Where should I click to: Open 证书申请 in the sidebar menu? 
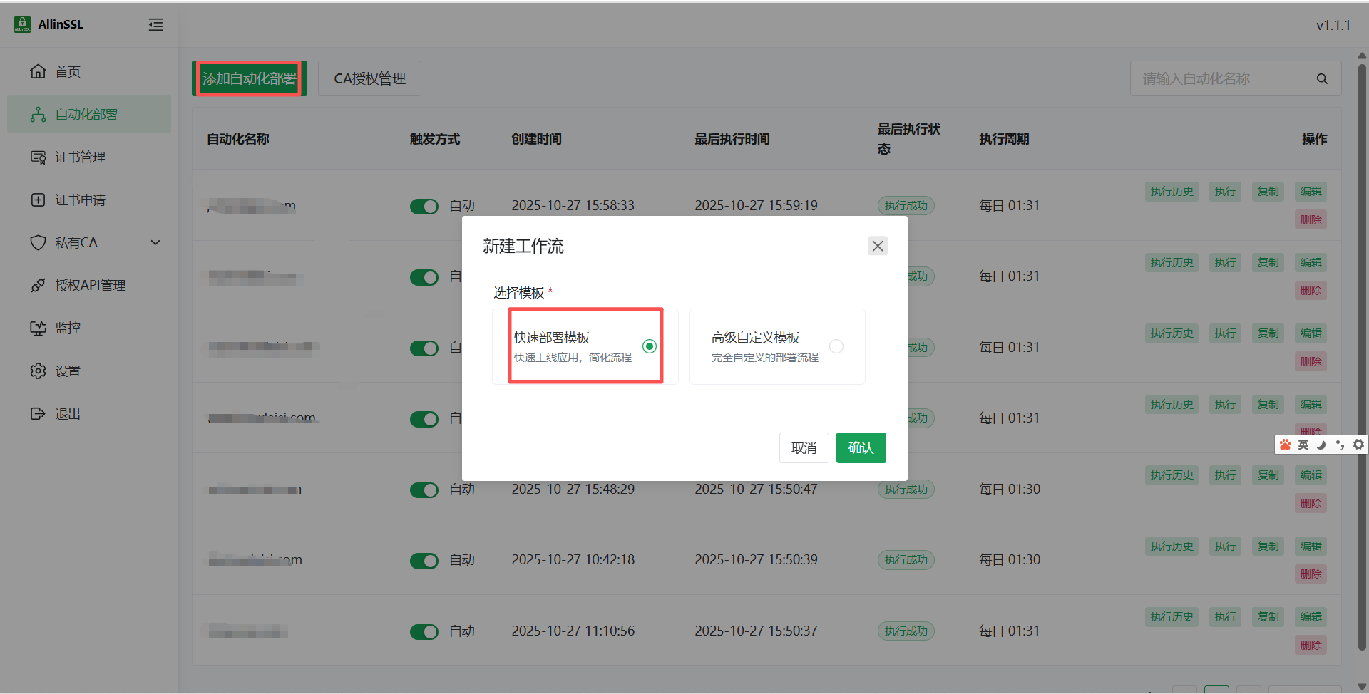(x=80, y=200)
